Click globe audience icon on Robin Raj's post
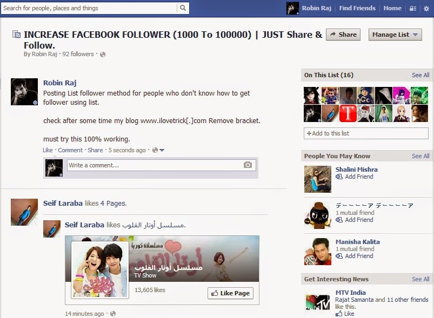This screenshot has width=434, height=318. [x=155, y=150]
